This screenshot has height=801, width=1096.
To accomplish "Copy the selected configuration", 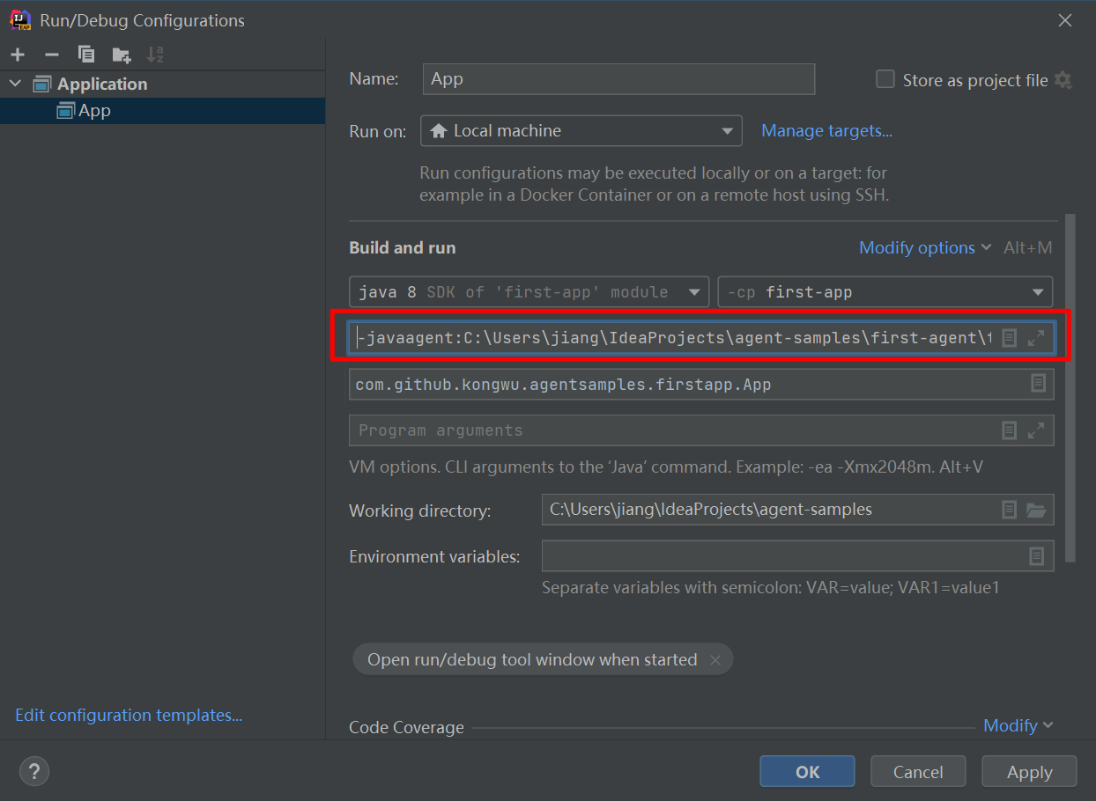I will tap(86, 55).
